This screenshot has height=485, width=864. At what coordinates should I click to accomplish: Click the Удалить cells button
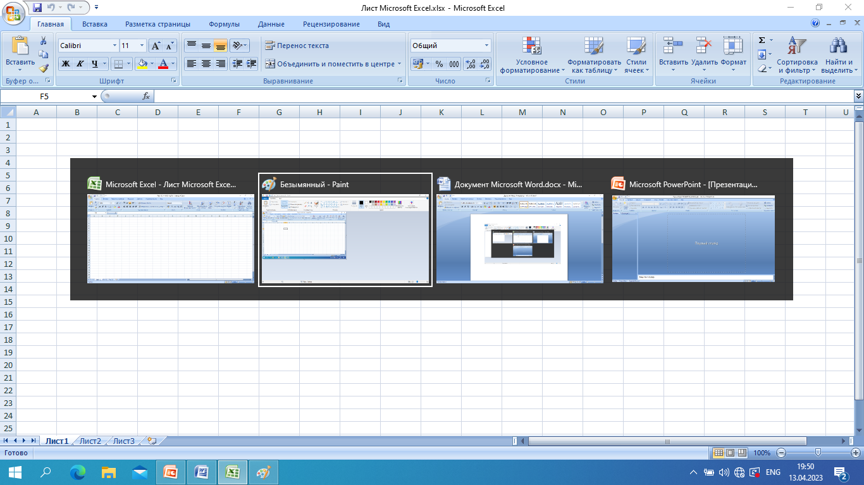click(704, 55)
